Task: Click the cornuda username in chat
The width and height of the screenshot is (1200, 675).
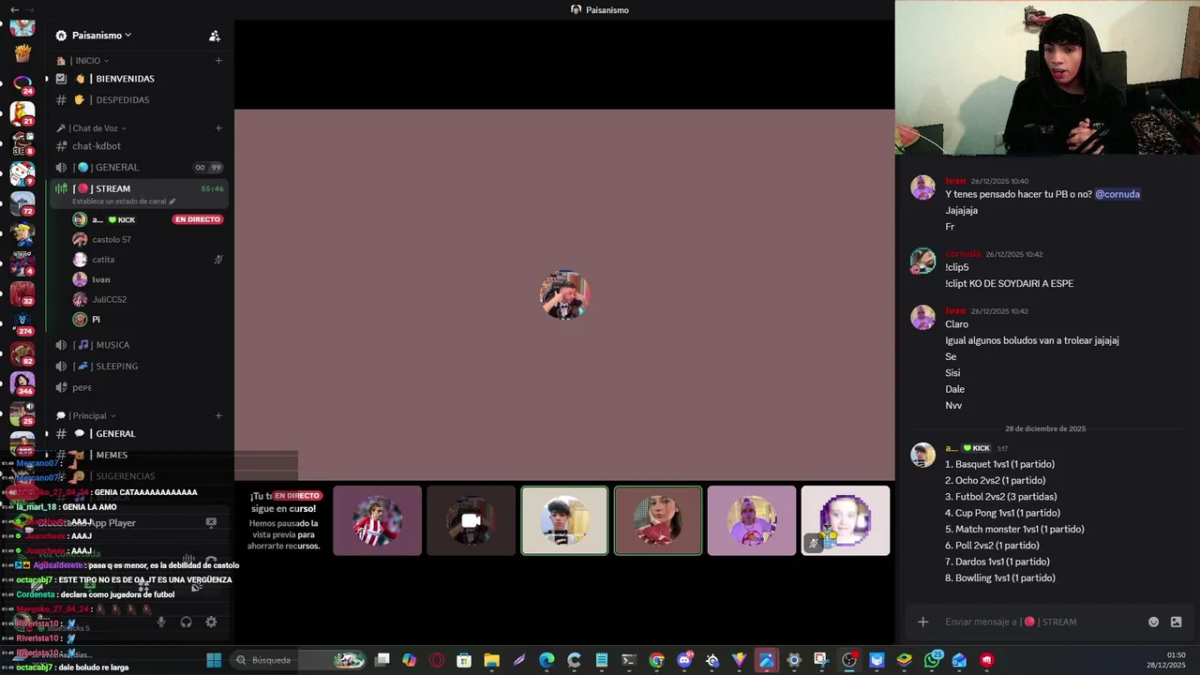Action: click(963, 254)
